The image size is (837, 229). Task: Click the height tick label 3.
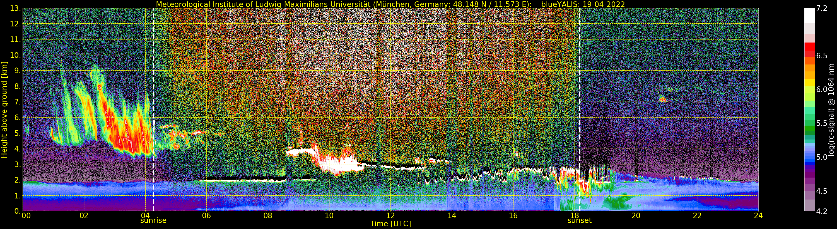click(x=18, y=165)
